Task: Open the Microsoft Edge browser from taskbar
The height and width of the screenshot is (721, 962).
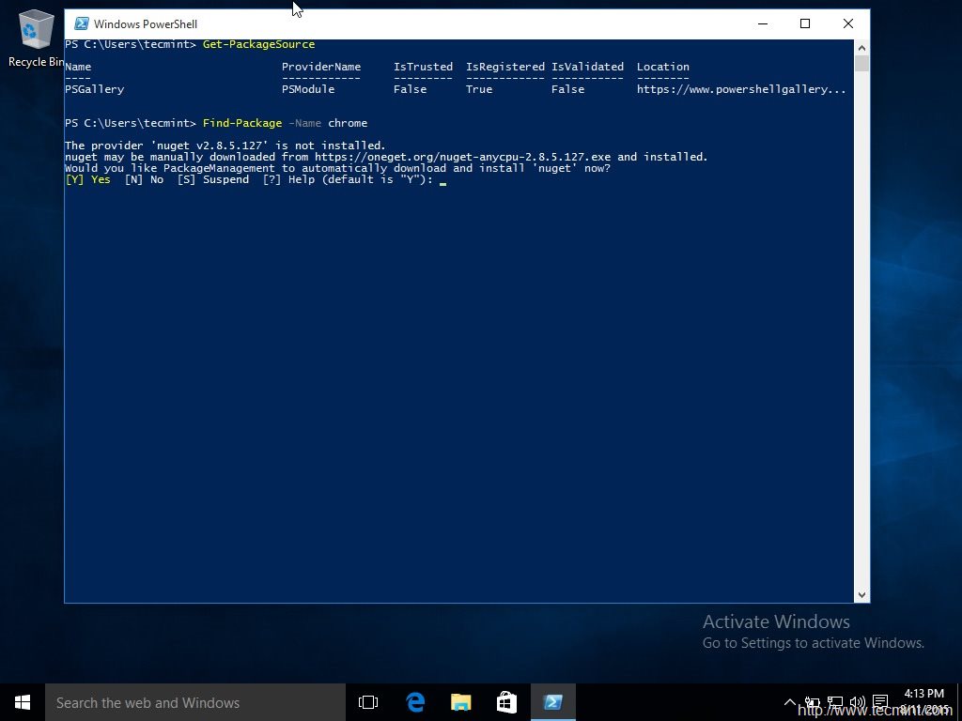Action: 414,701
